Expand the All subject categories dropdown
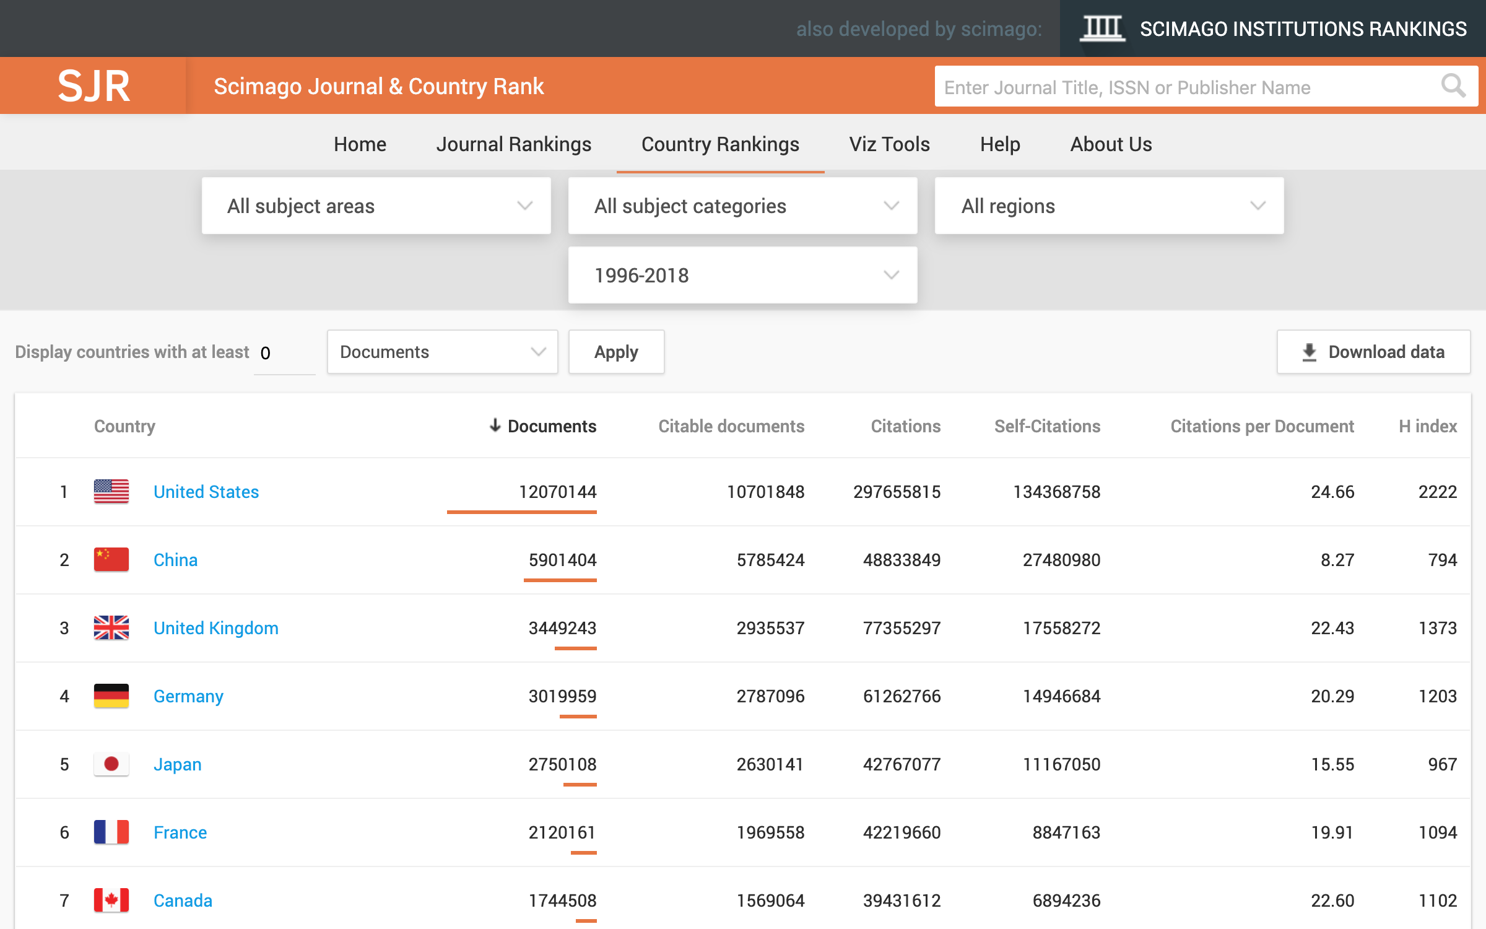This screenshot has width=1486, height=929. pos(742,206)
